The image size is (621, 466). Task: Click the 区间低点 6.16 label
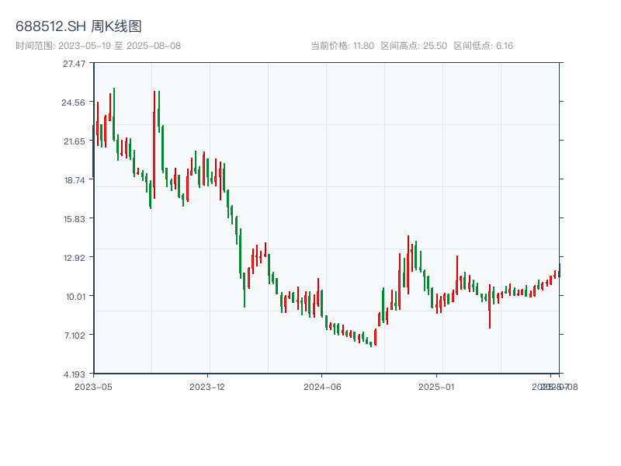(x=483, y=46)
